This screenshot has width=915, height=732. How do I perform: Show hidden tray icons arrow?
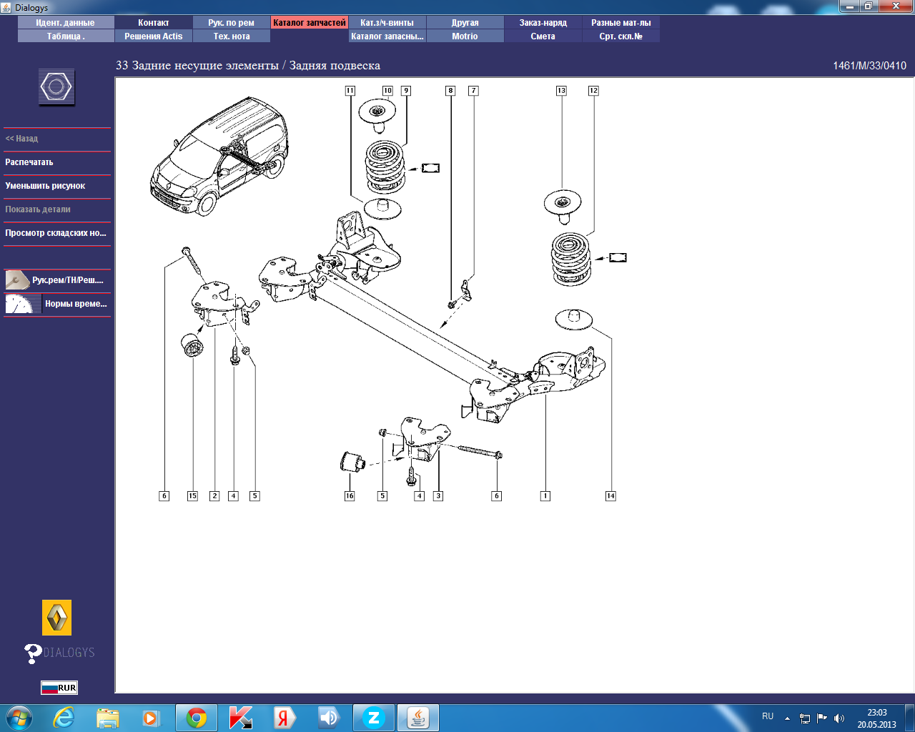pos(787,718)
